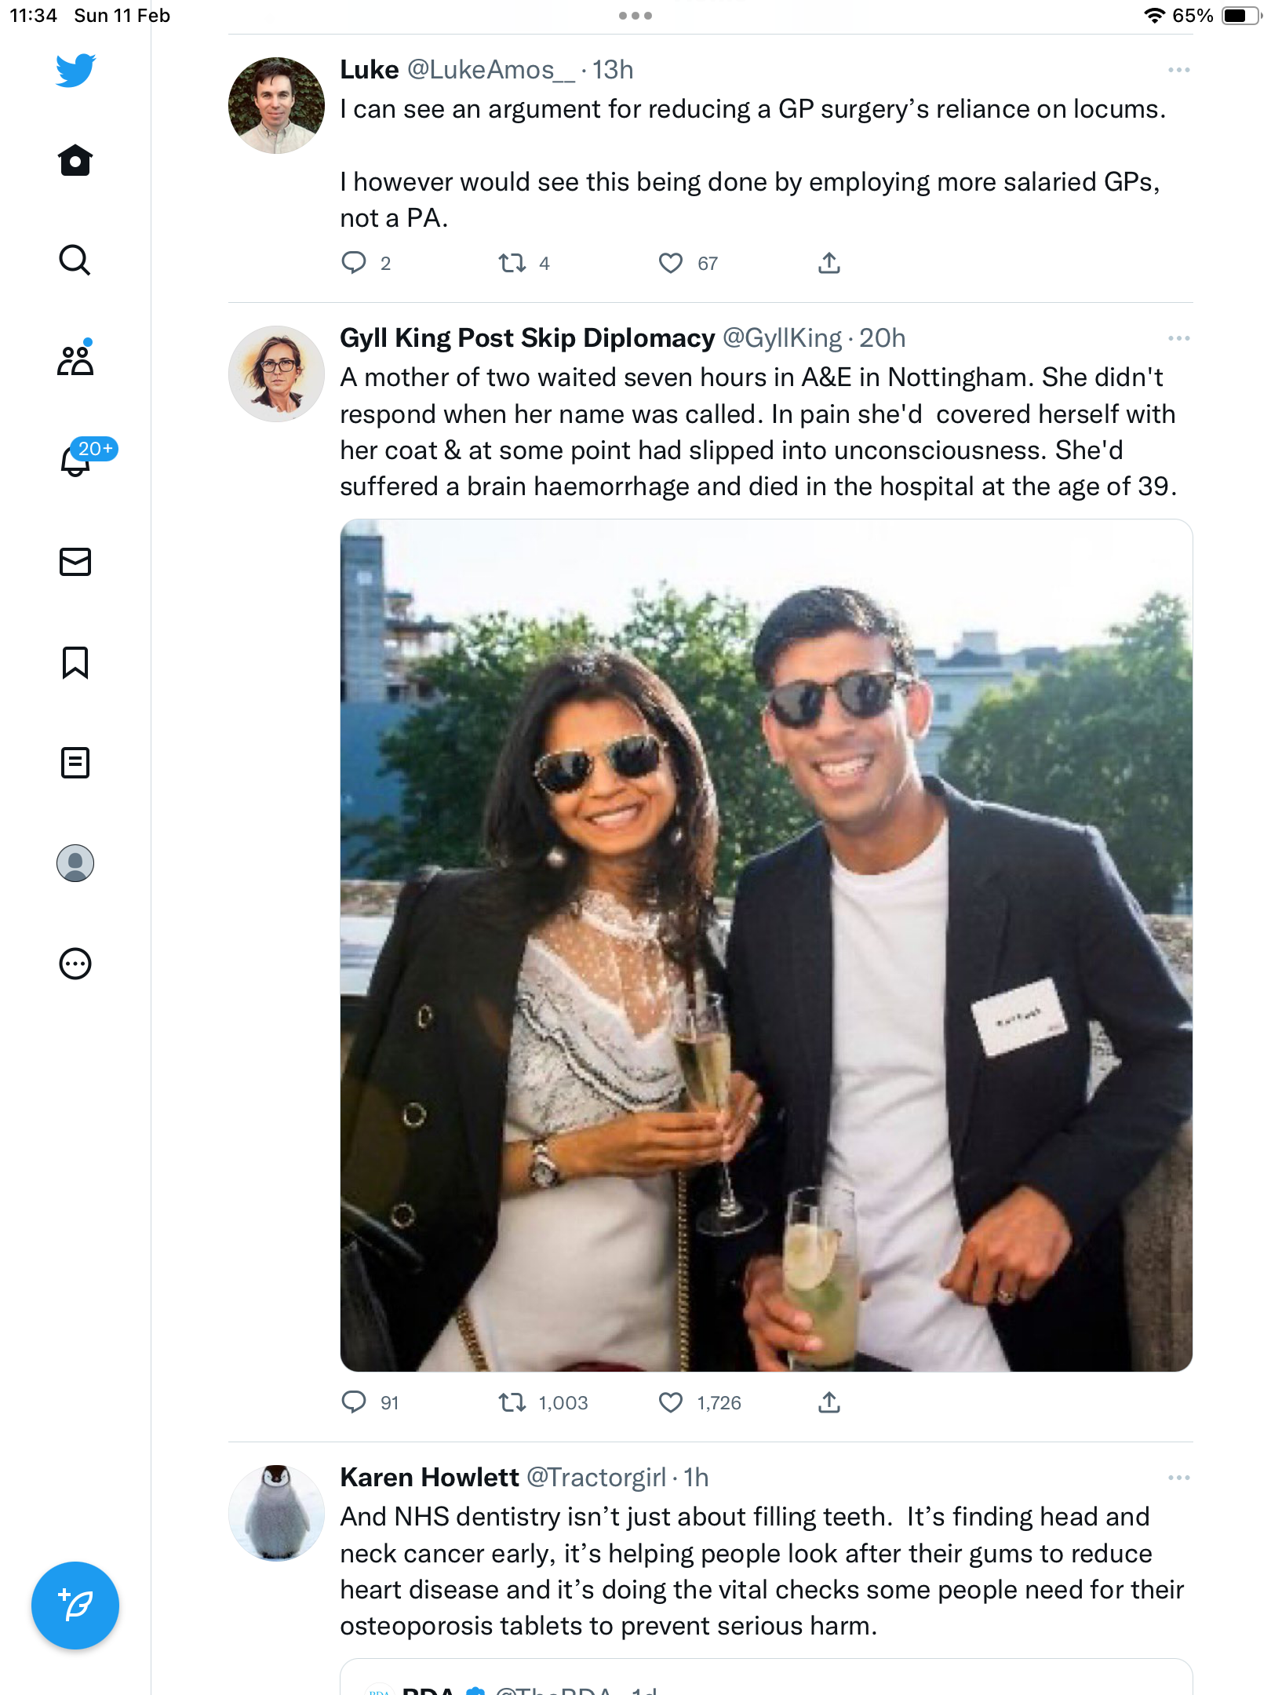Share Gyll King's tweet via share icon

[x=829, y=1402]
